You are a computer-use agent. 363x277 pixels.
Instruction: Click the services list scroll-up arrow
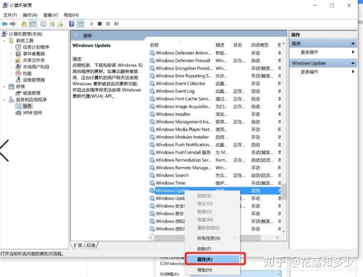(x=284, y=44)
